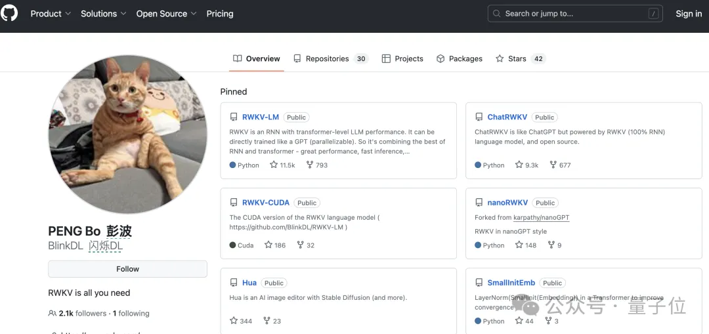Click the star icon on RWKV-CUDA
Viewport: 709px width, 334px height.
269,245
